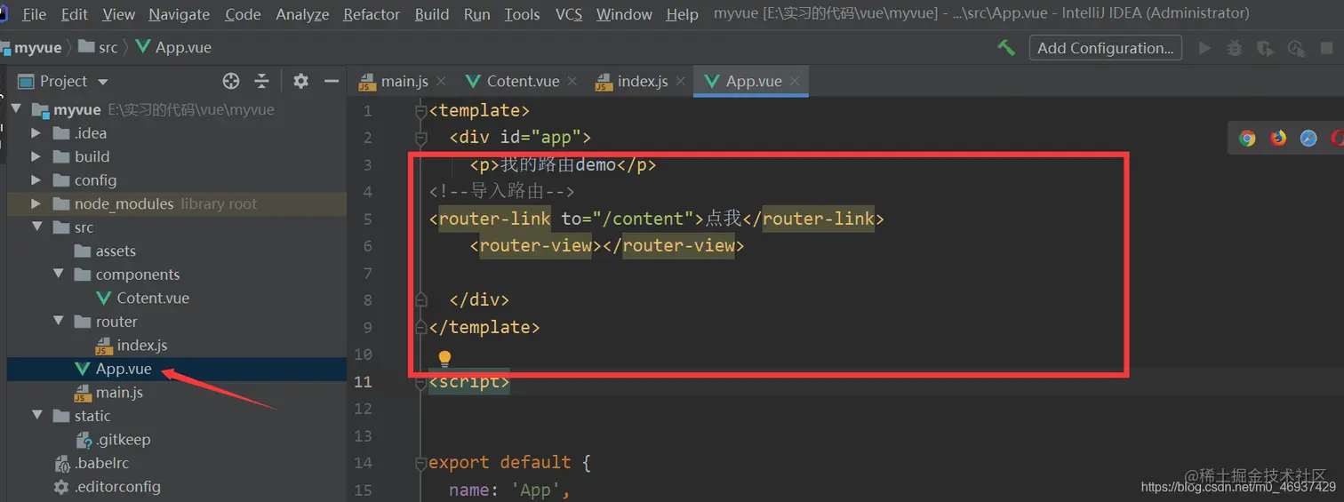Collapse the router folder

click(x=59, y=322)
